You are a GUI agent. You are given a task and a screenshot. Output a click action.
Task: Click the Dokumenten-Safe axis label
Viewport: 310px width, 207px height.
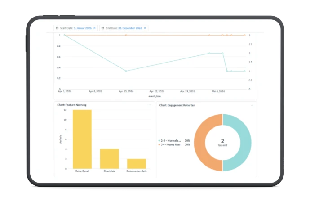137,171
